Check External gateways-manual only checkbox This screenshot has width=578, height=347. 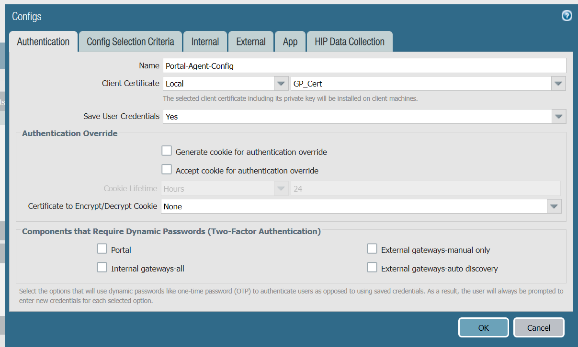coord(372,249)
